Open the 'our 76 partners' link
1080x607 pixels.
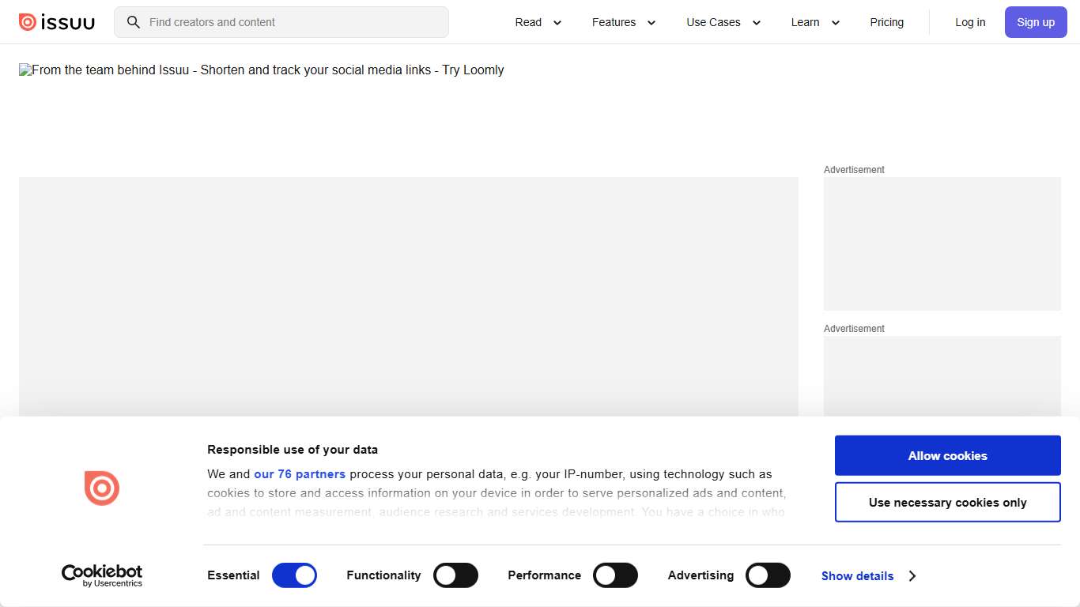300,474
